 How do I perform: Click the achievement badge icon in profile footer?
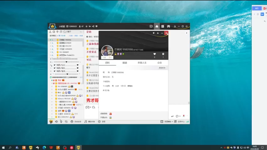[110, 114]
